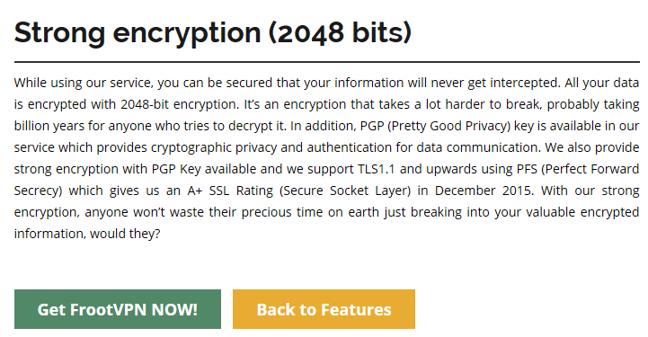Click the Strong encryption (2048 bits) heading

[x=213, y=32]
